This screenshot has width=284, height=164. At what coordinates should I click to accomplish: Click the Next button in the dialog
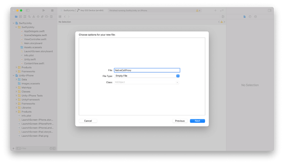pyautogui.click(x=197, y=121)
